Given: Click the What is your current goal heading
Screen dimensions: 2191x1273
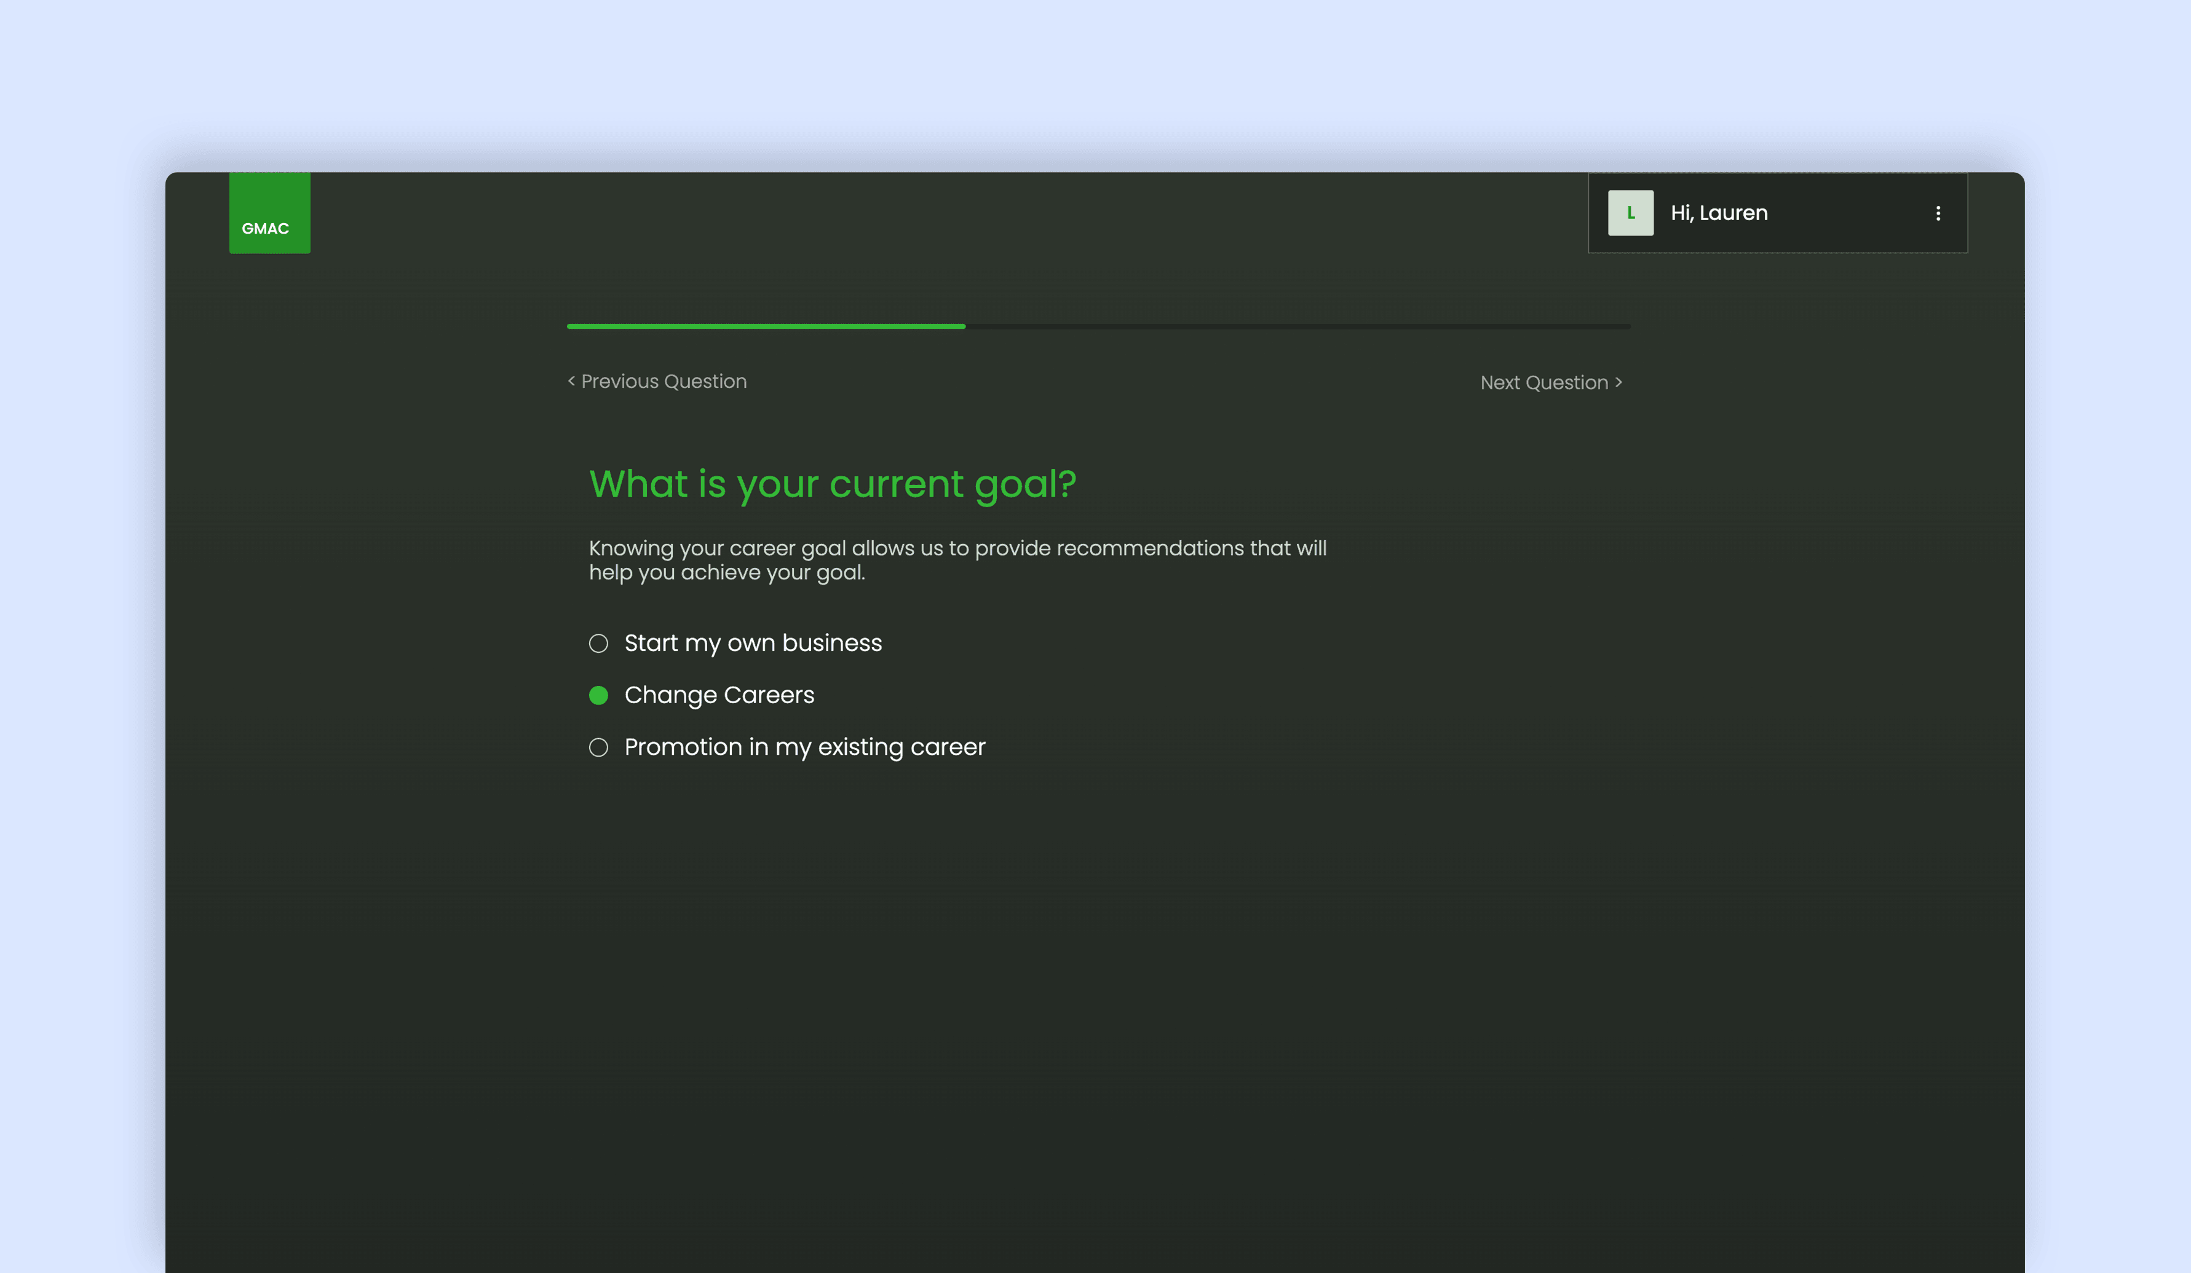Looking at the screenshot, I should click(x=833, y=484).
